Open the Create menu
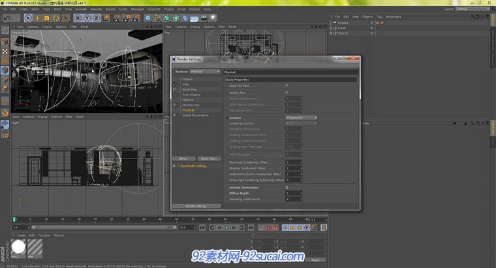The width and height of the screenshot is (496, 268). coord(23,9)
